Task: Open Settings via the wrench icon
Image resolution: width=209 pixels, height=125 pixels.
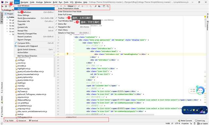Action: click(x=96, y=6)
